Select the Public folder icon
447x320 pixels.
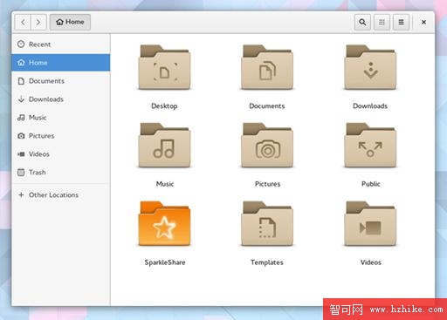coord(370,146)
